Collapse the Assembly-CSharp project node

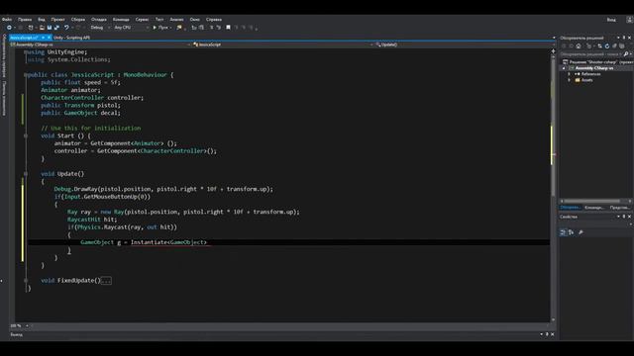click(x=564, y=68)
